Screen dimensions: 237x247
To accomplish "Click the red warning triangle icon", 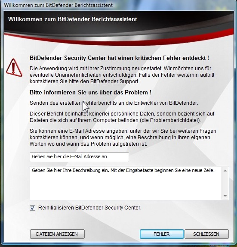I will click(14, 68).
